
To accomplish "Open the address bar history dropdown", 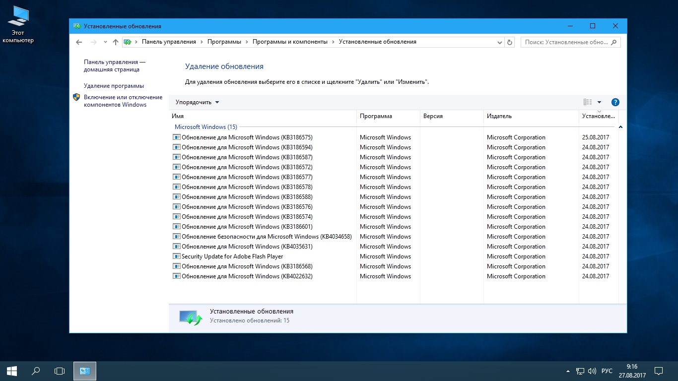I will click(x=500, y=42).
